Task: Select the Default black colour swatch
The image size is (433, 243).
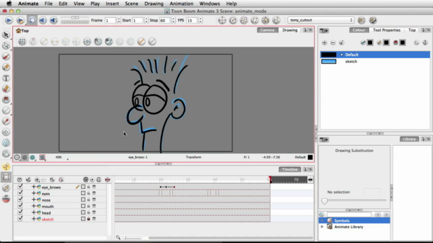Action: (329, 55)
